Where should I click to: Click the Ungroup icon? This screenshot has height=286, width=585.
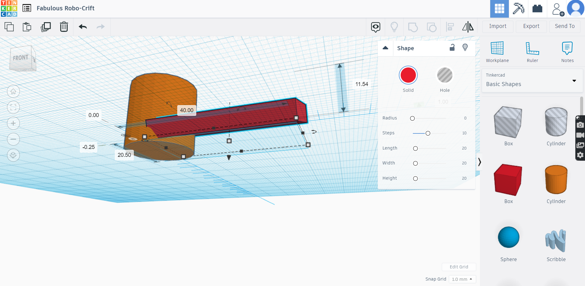[x=431, y=27]
